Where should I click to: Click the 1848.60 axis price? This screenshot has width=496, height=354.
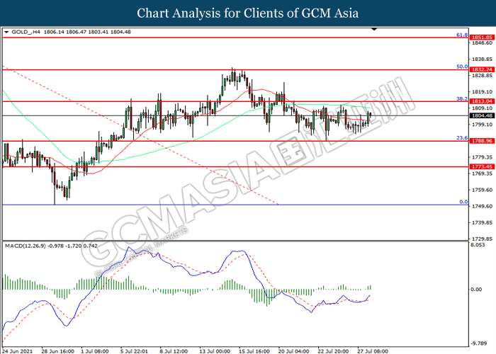tap(482, 42)
